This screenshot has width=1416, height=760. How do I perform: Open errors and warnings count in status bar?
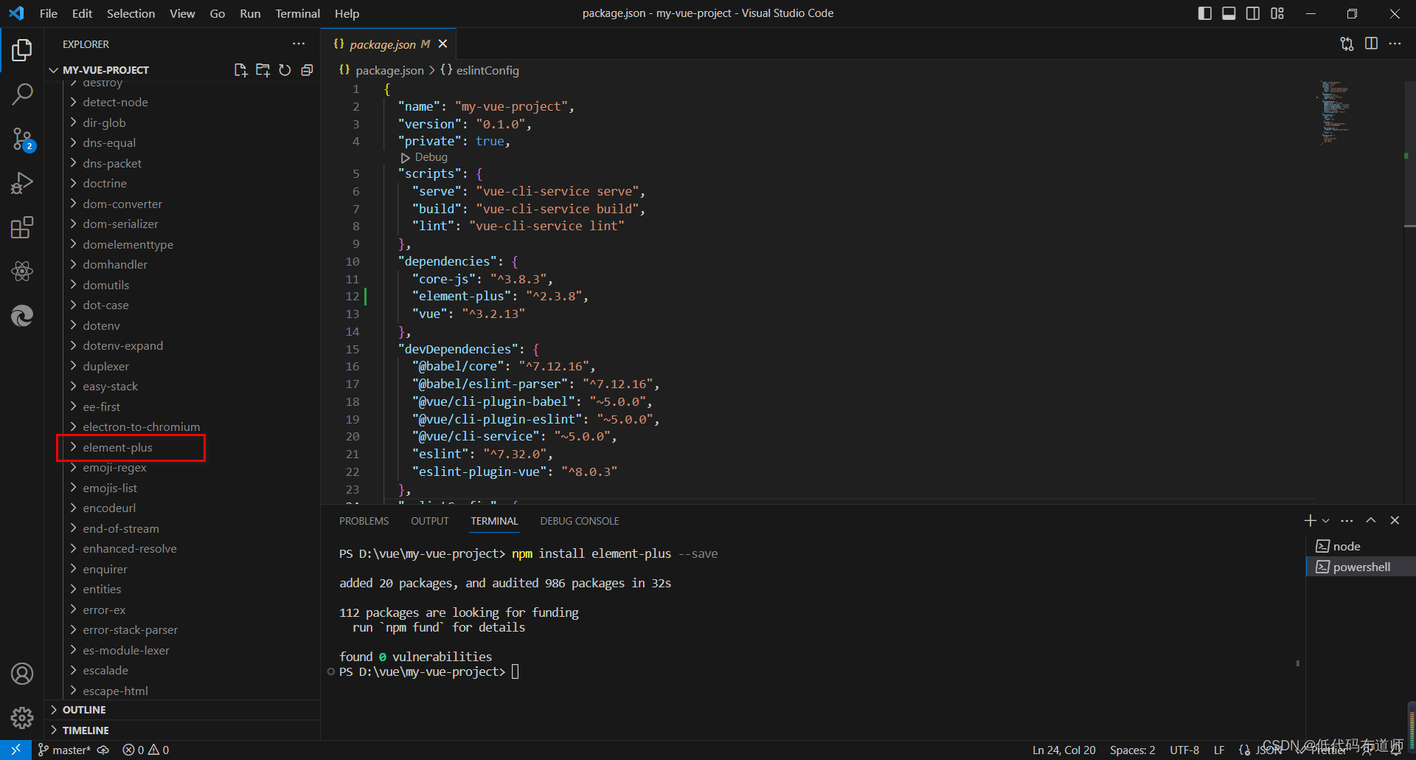(146, 750)
